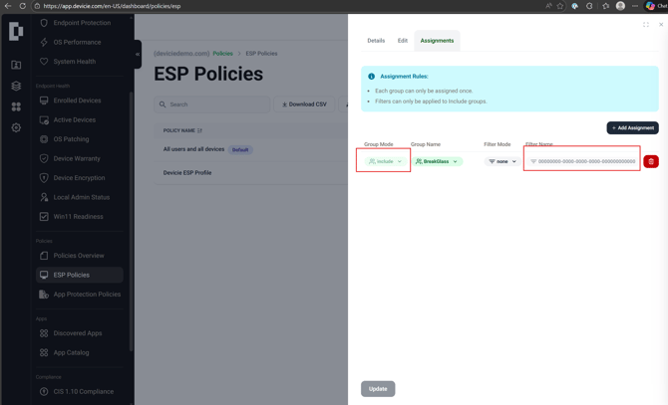Open the Copilot icon in browser
Screen dimensions: 668x405
click(650, 6)
